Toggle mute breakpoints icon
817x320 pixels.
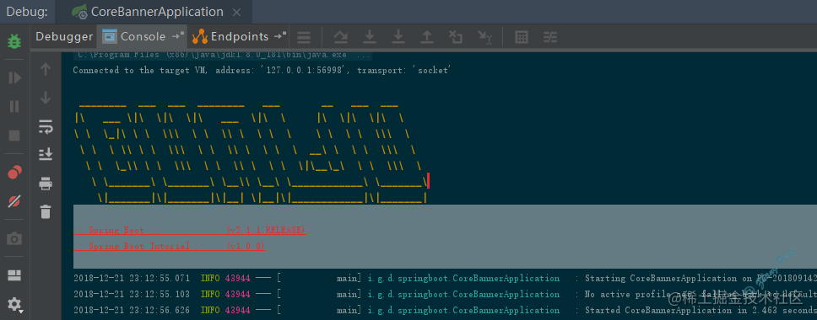(14, 201)
